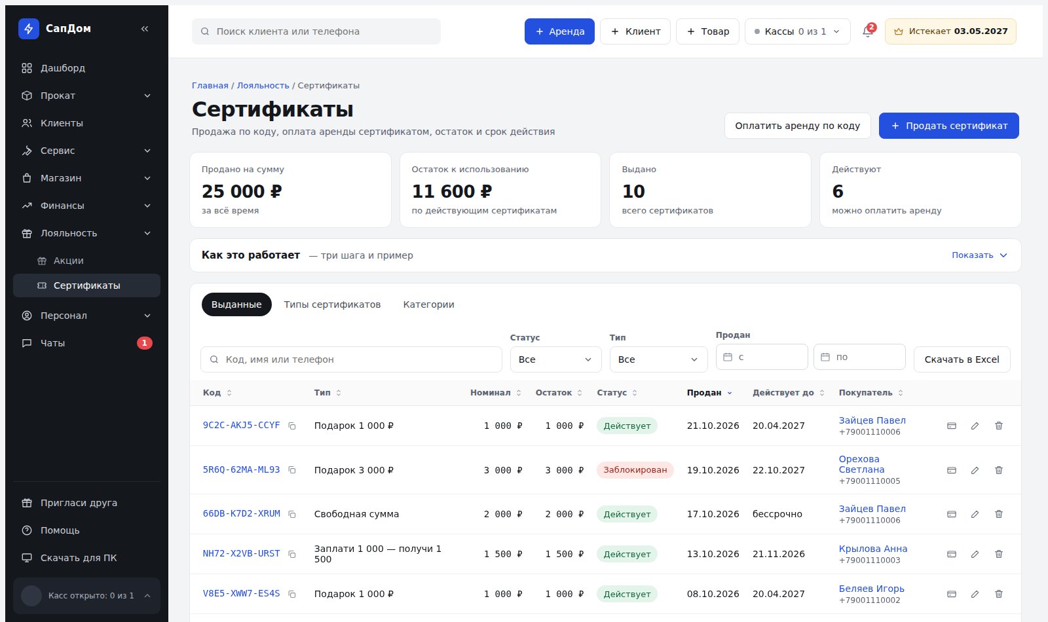Show the Как это работает section
Viewport: 1048px width, 622px height.
979,255
